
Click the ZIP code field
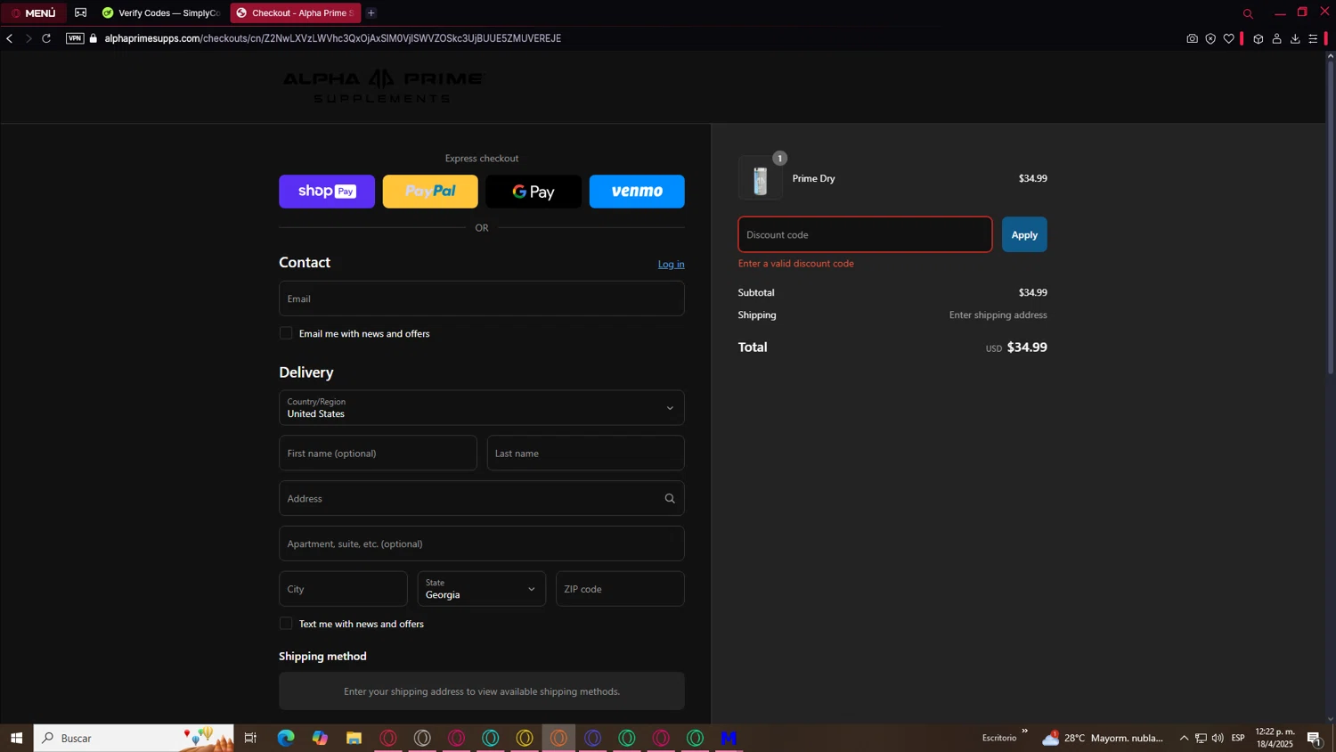pos(620,589)
